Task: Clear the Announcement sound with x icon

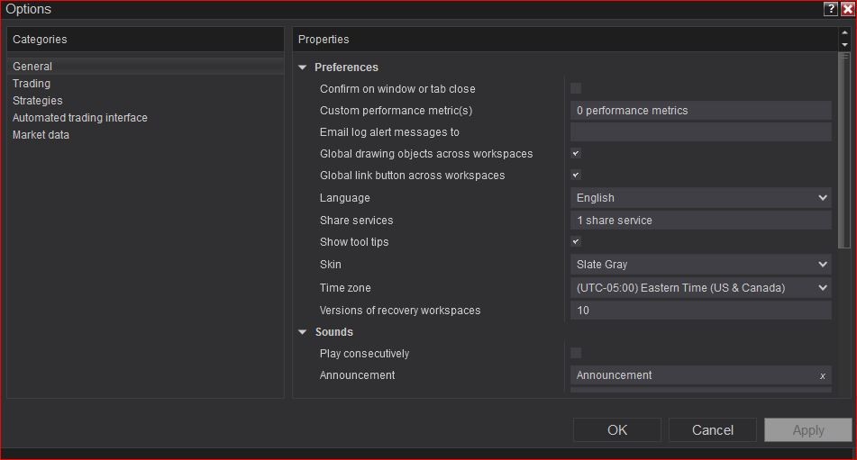Action: (822, 376)
